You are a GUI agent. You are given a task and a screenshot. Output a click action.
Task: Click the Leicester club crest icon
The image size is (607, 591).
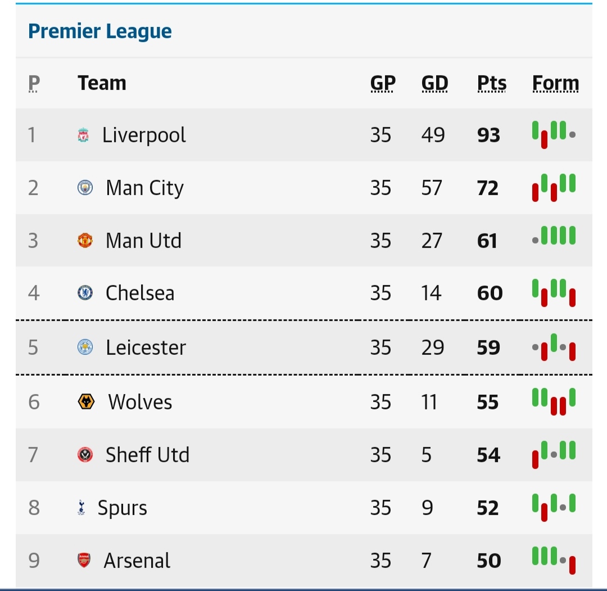click(85, 348)
